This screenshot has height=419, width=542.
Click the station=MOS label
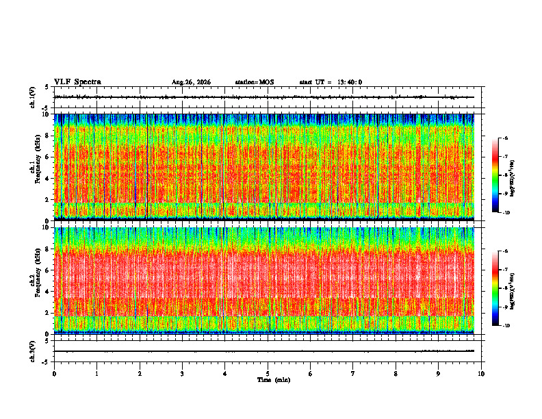coord(255,82)
